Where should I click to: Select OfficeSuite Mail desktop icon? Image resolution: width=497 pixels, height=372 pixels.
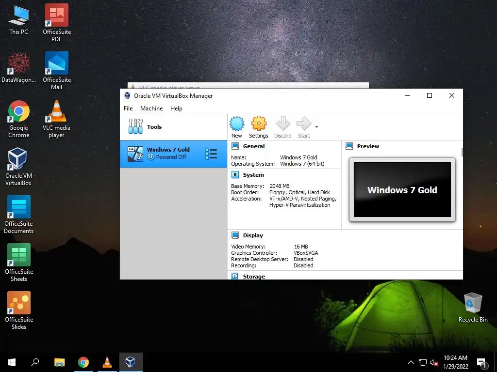[57, 71]
